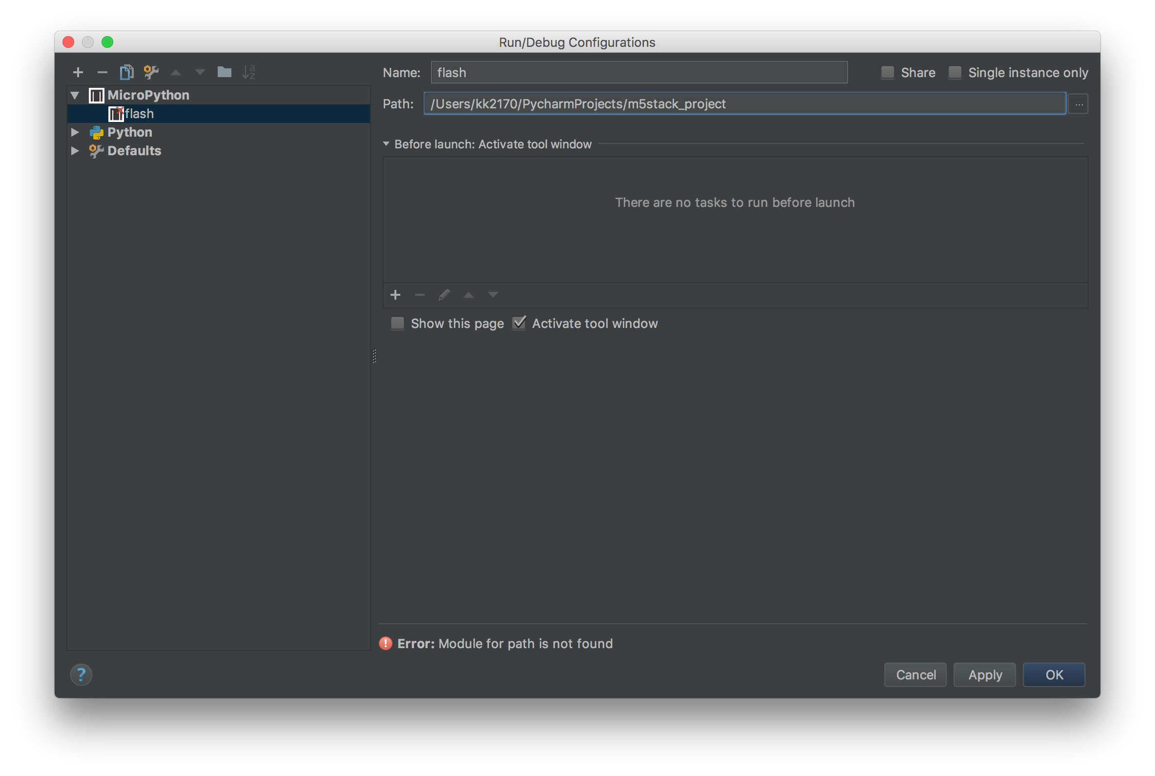
Task: Enable Single instance only checkbox
Action: click(955, 73)
